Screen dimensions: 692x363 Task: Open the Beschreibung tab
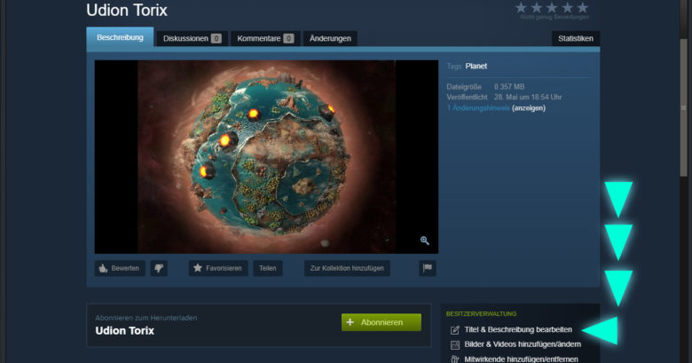(x=120, y=37)
